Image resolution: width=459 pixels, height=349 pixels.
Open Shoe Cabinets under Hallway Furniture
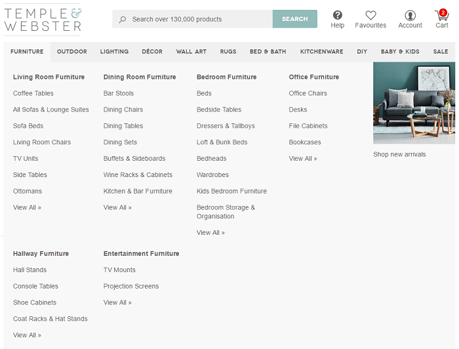pyautogui.click(x=35, y=302)
